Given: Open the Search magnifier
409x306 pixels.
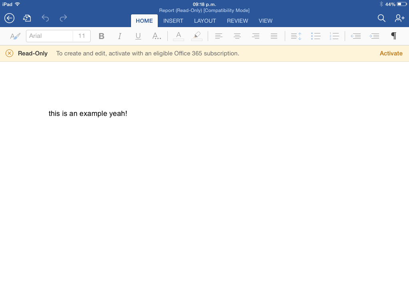Looking at the screenshot, I should pos(381,18).
